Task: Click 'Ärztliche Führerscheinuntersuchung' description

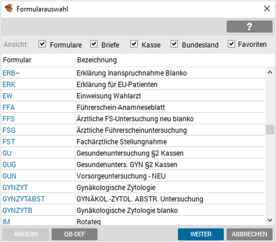Action: click(132, 130)
